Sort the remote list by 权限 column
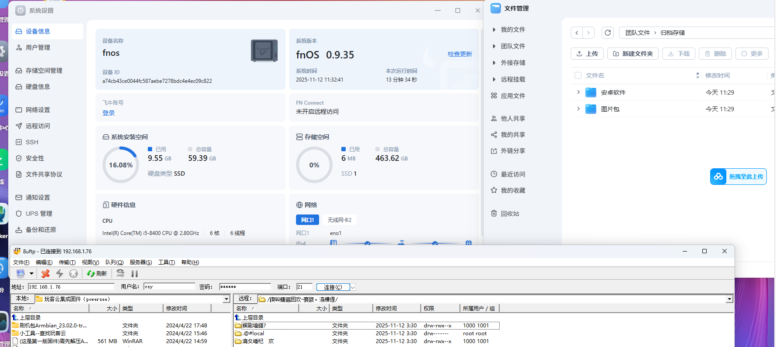Viewport: 776px width, 347px height. tap(440, 308)
